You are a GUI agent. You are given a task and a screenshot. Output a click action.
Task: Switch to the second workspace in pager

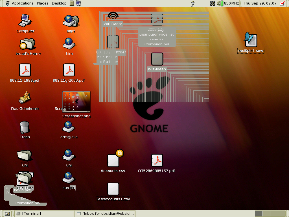(x=266, y=214)
